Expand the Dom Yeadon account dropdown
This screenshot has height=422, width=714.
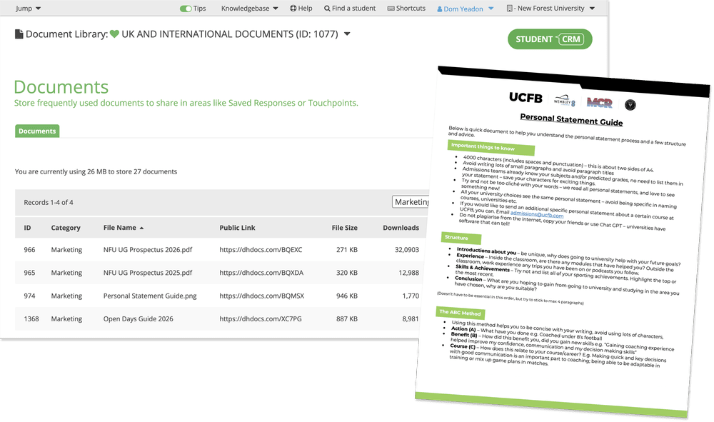pyautogui.click(x=491, y=9)
